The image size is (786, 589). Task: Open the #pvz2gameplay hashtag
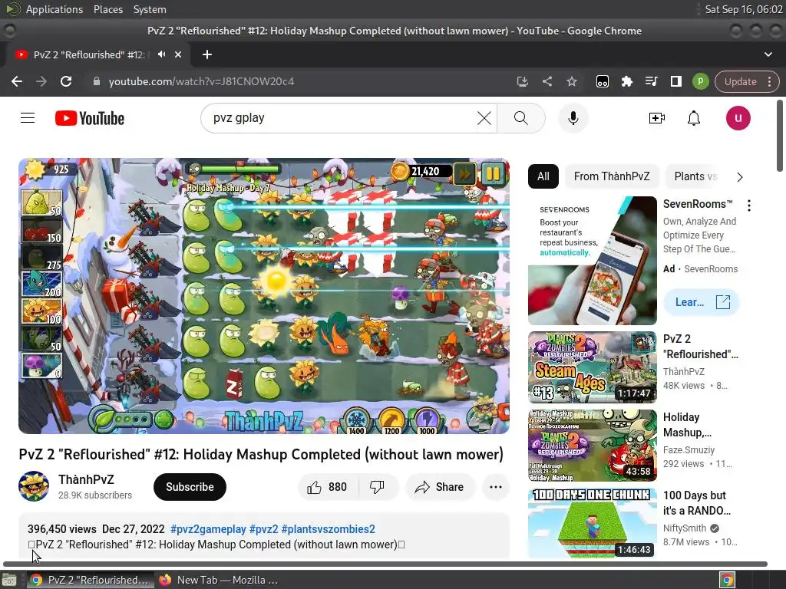point(208,529)
